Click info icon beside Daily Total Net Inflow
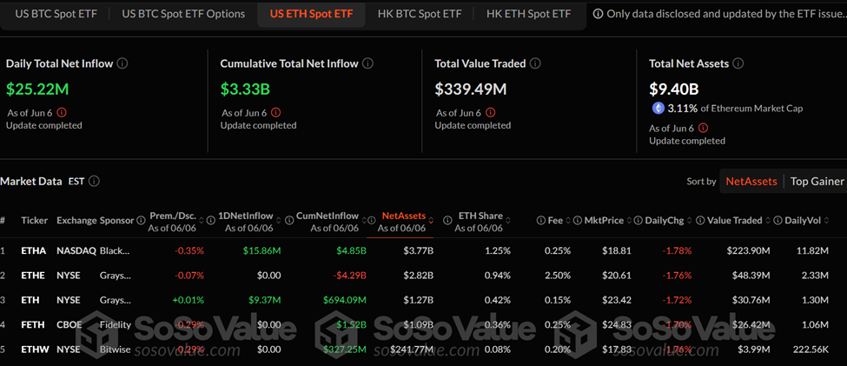Viewport: 847px width, 366px height. (x=122, y=63)
